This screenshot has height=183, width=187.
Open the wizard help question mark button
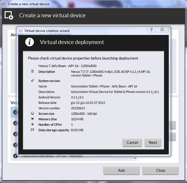coord(151,29)
